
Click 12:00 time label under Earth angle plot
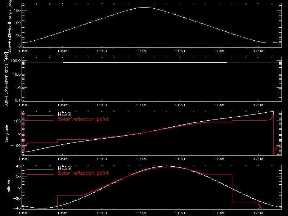(x=258, y=51)
